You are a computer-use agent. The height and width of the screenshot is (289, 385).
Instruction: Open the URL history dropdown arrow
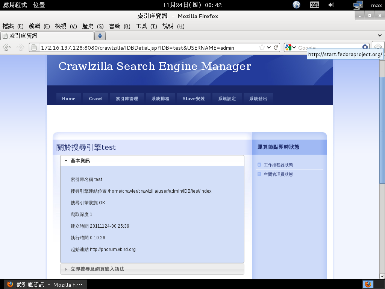point(269,47)
